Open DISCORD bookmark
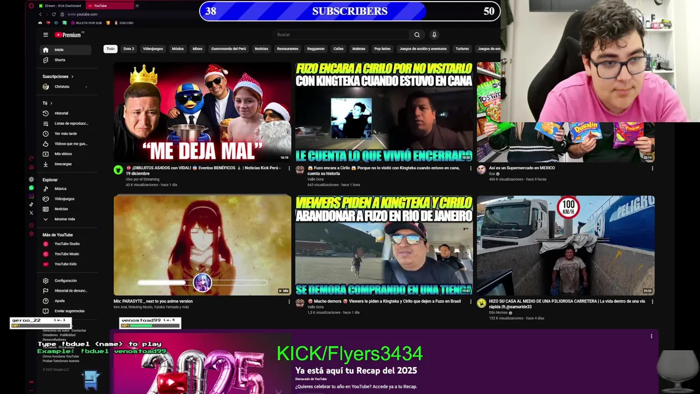This screenshot has width=700, height=394. pos(124,23)
